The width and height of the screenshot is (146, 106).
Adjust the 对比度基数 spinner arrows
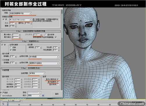click(59, 50)
